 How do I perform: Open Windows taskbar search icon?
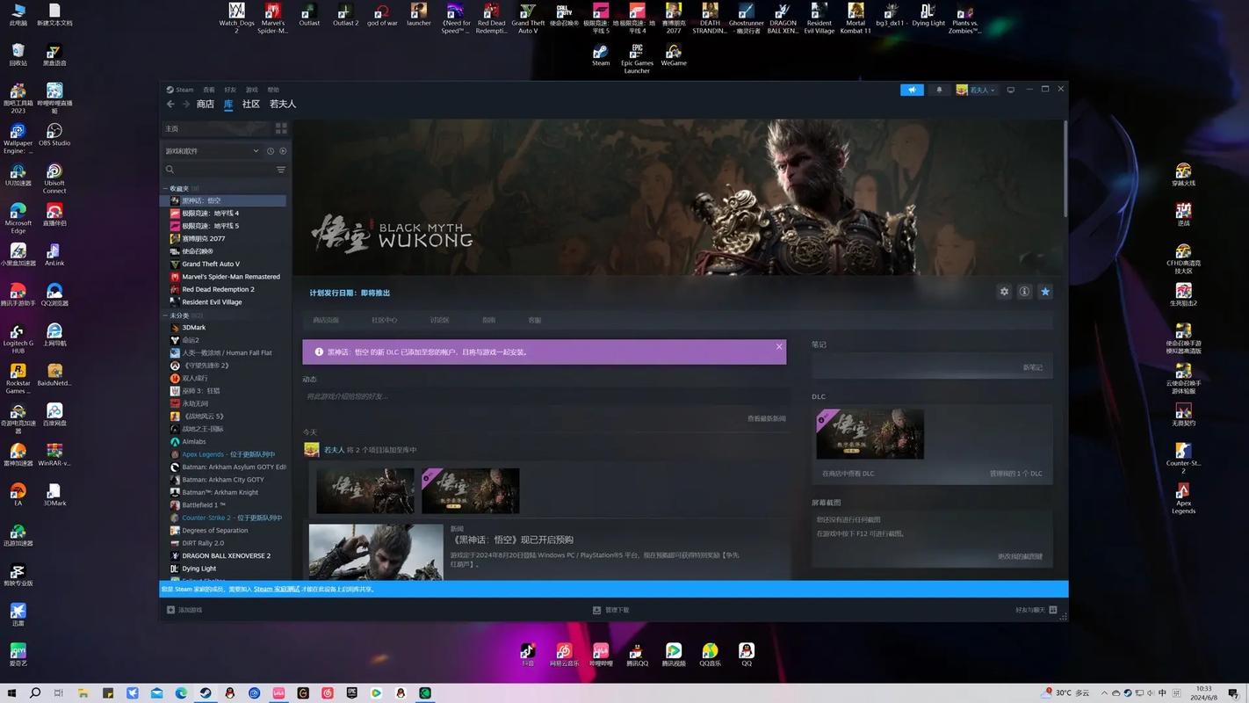35,693
